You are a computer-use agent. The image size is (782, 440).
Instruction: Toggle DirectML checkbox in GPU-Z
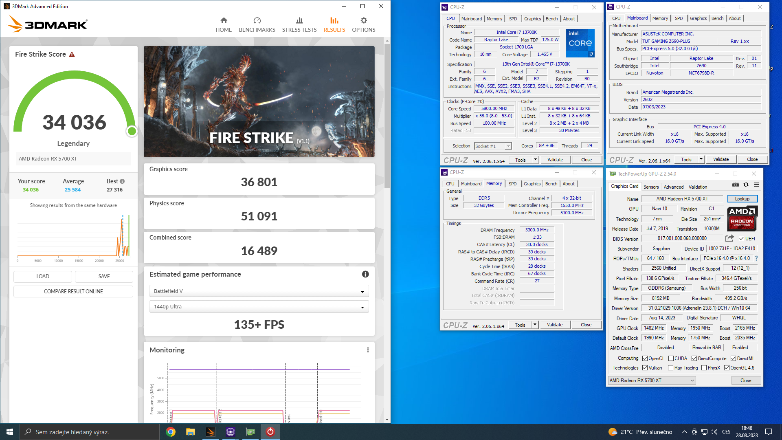pos(733,359)
